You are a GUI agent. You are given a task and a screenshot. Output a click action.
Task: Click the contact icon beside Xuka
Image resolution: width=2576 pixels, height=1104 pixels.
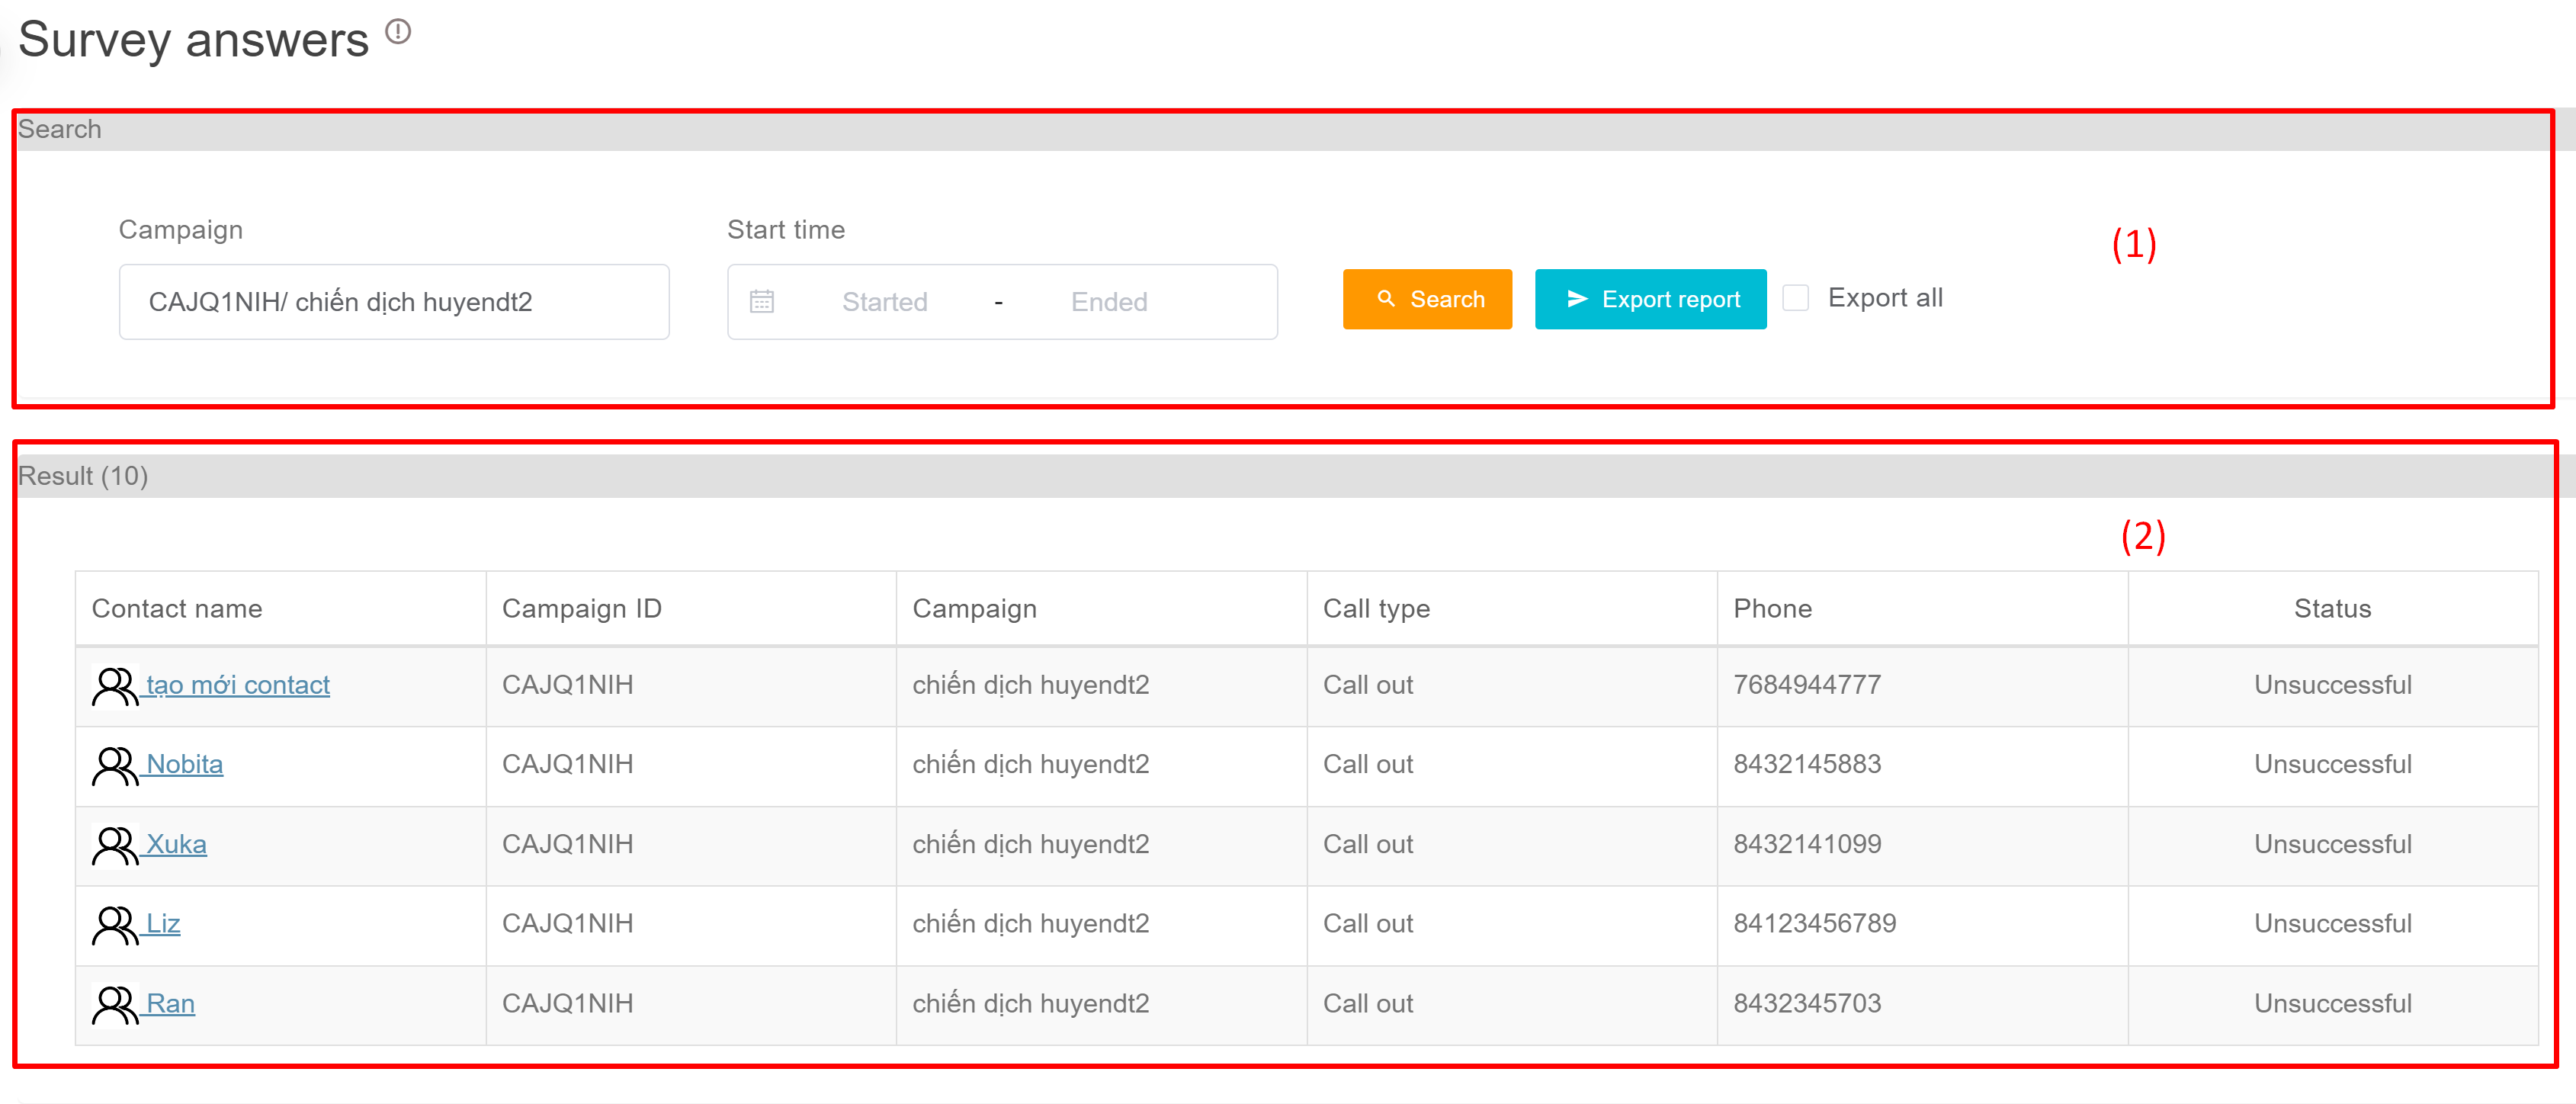coord(114,846)
